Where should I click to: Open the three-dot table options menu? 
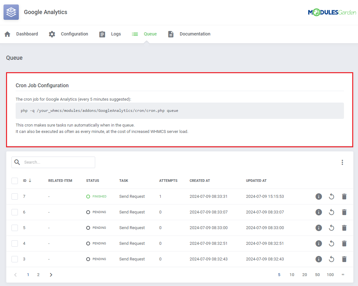click(342, 162)
